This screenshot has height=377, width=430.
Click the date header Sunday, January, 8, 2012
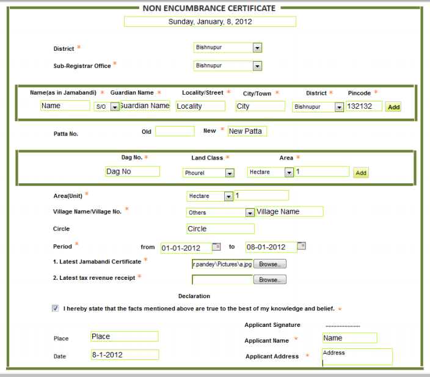point(210,21)
